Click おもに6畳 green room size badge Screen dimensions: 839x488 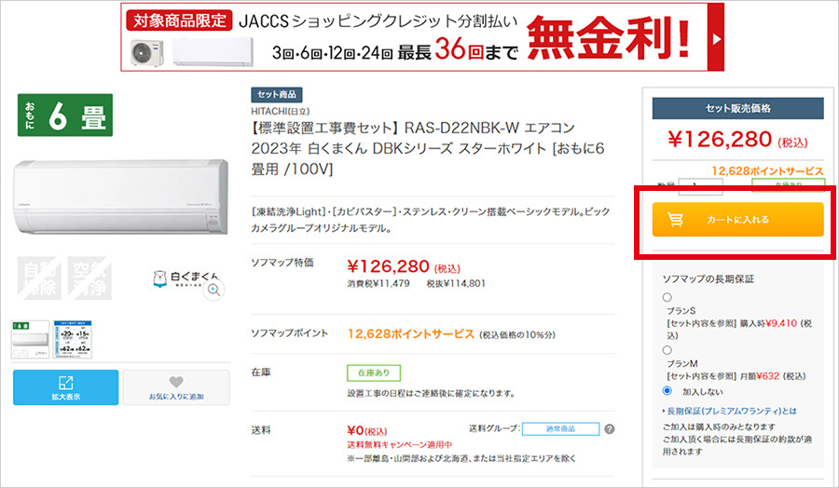65,115
